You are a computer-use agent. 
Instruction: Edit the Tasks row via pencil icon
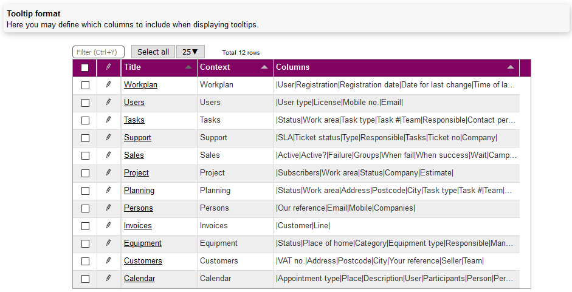pyautogui.click(x=108, y=120)
